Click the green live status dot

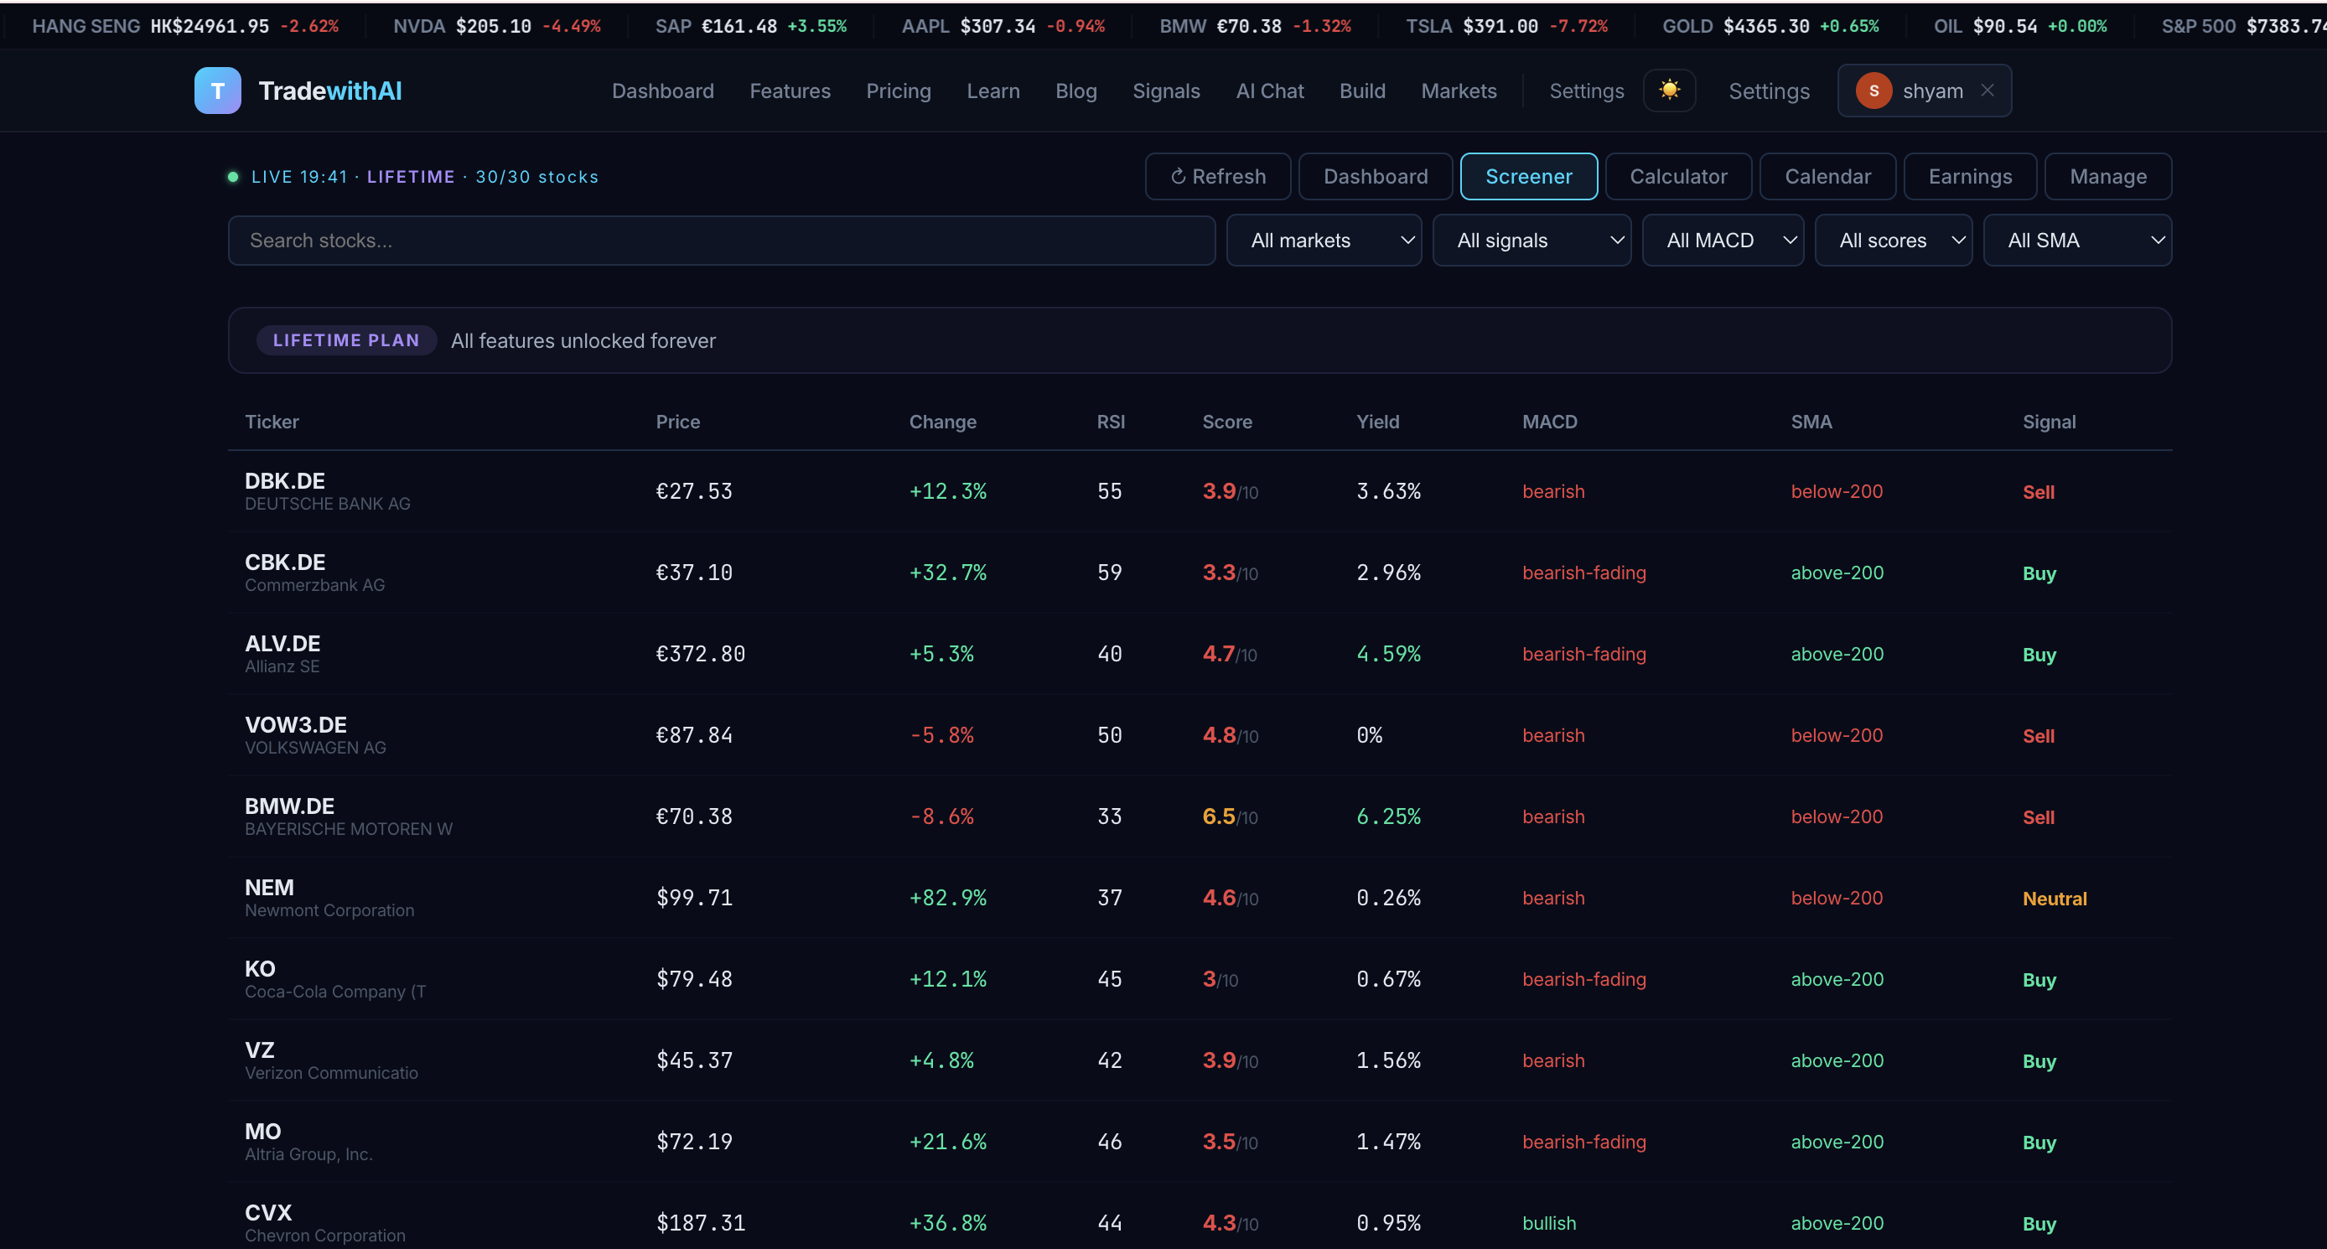pyautogui.click(x=233, y=177)
